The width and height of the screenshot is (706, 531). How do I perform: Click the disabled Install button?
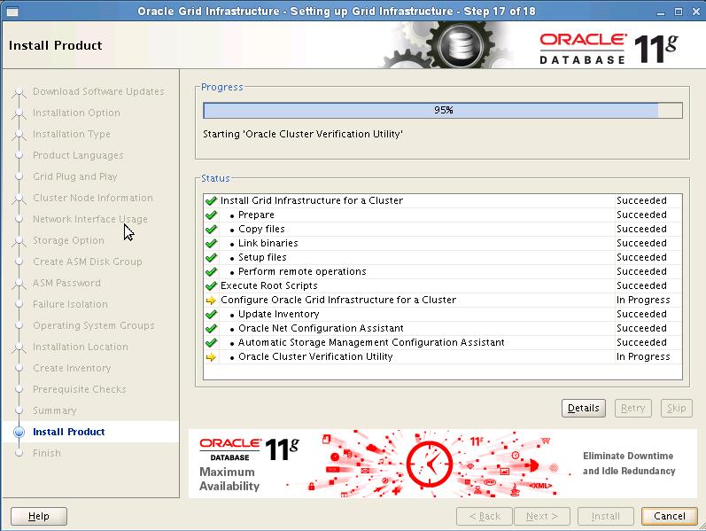pyautogui.click(x=606, y=516)
